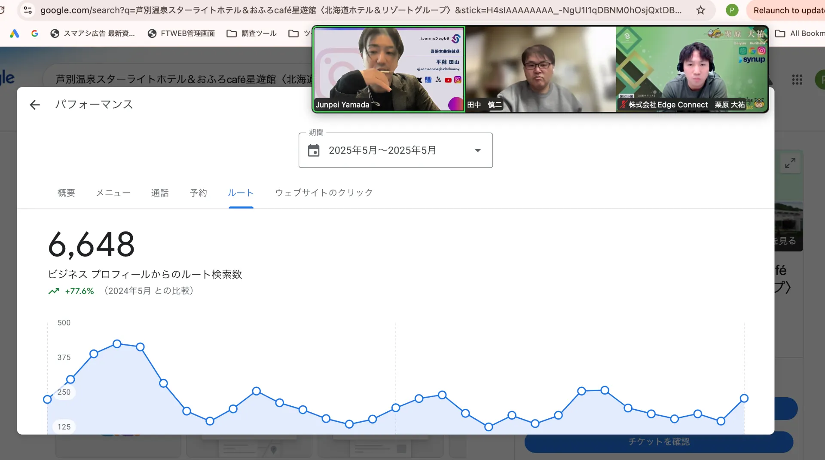Bookmark this page with the star icon
Screen dimensions: 825x460
click(700, 10)
